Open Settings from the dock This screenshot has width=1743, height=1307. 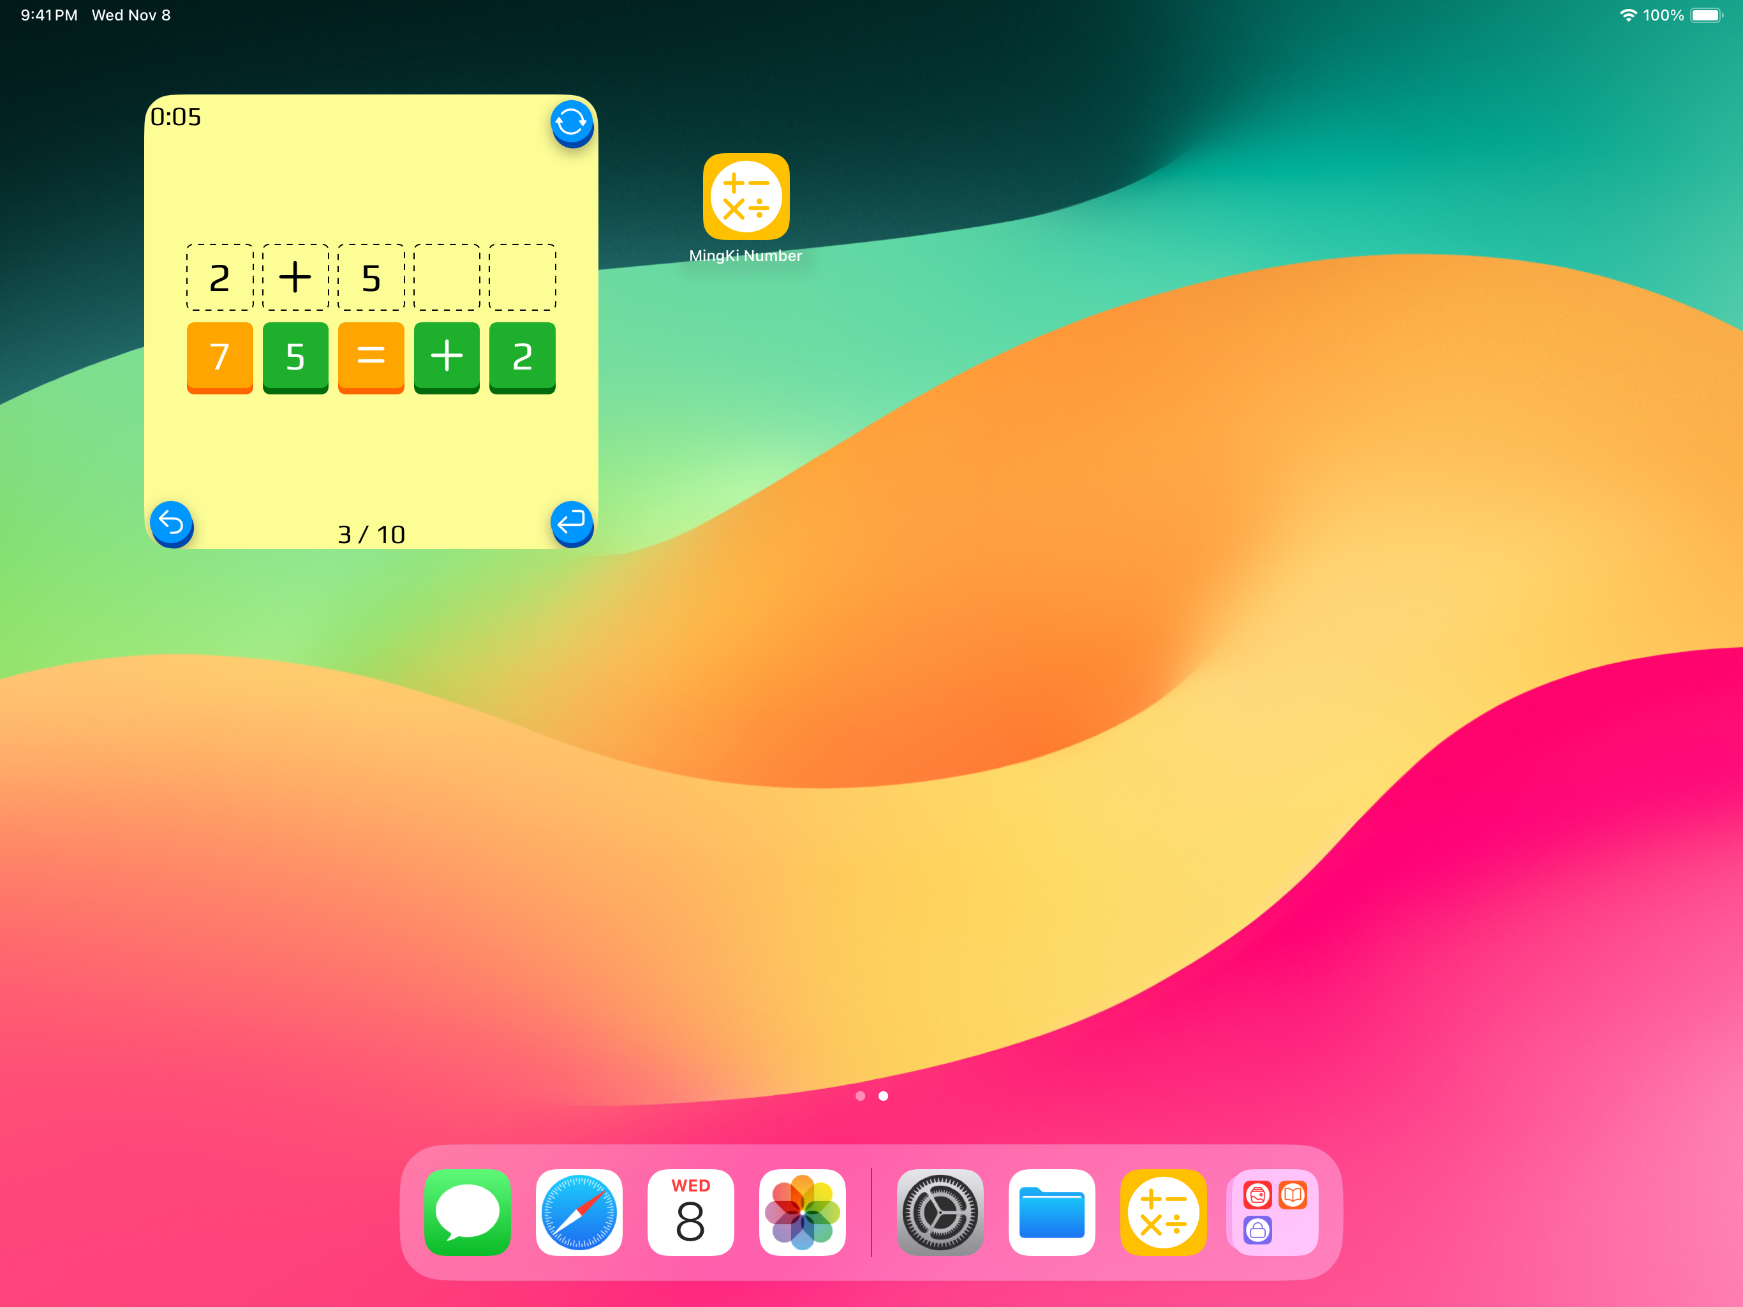click(x=940, y=1213)
